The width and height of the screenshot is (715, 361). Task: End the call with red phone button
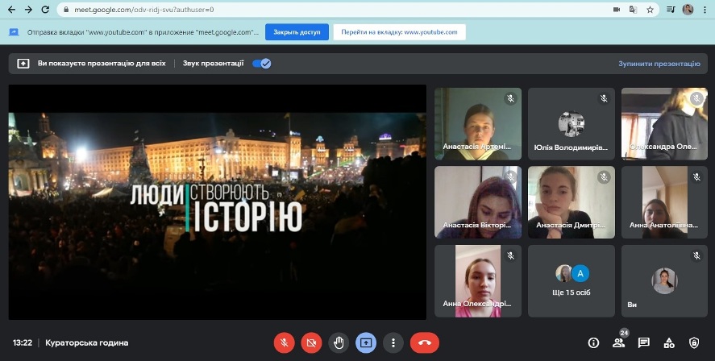(425, 342)
